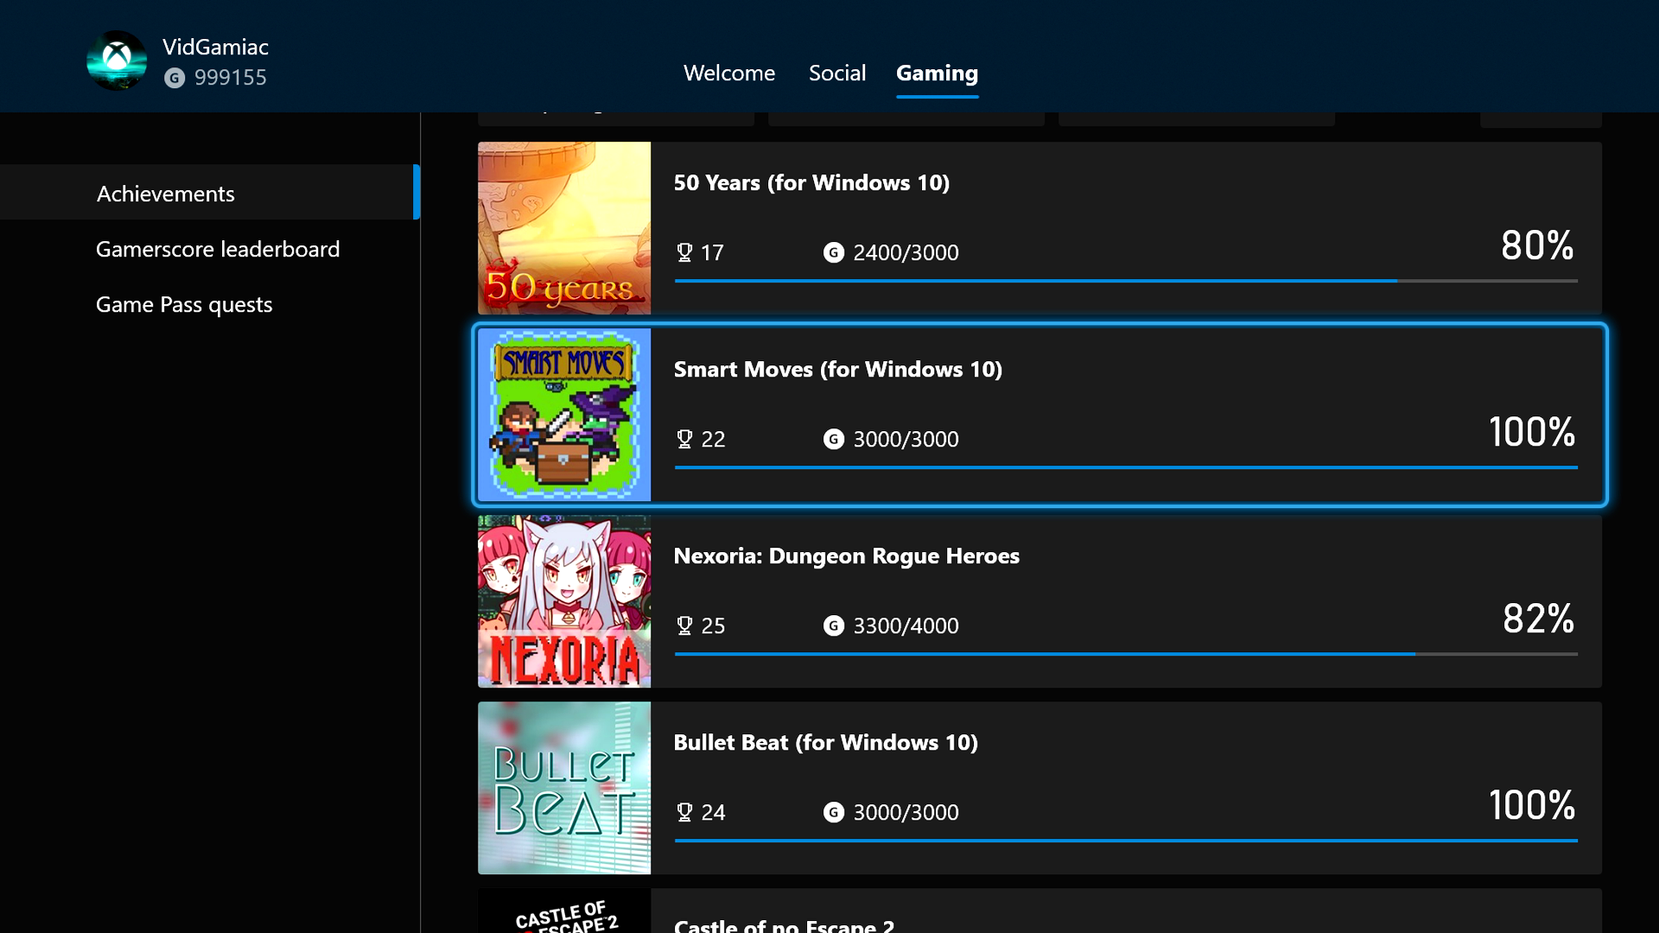Viewport: 1659px width, 933px height.
Task: Click the 82% Nexoria completion label
Action: [x=1537, y=619]
